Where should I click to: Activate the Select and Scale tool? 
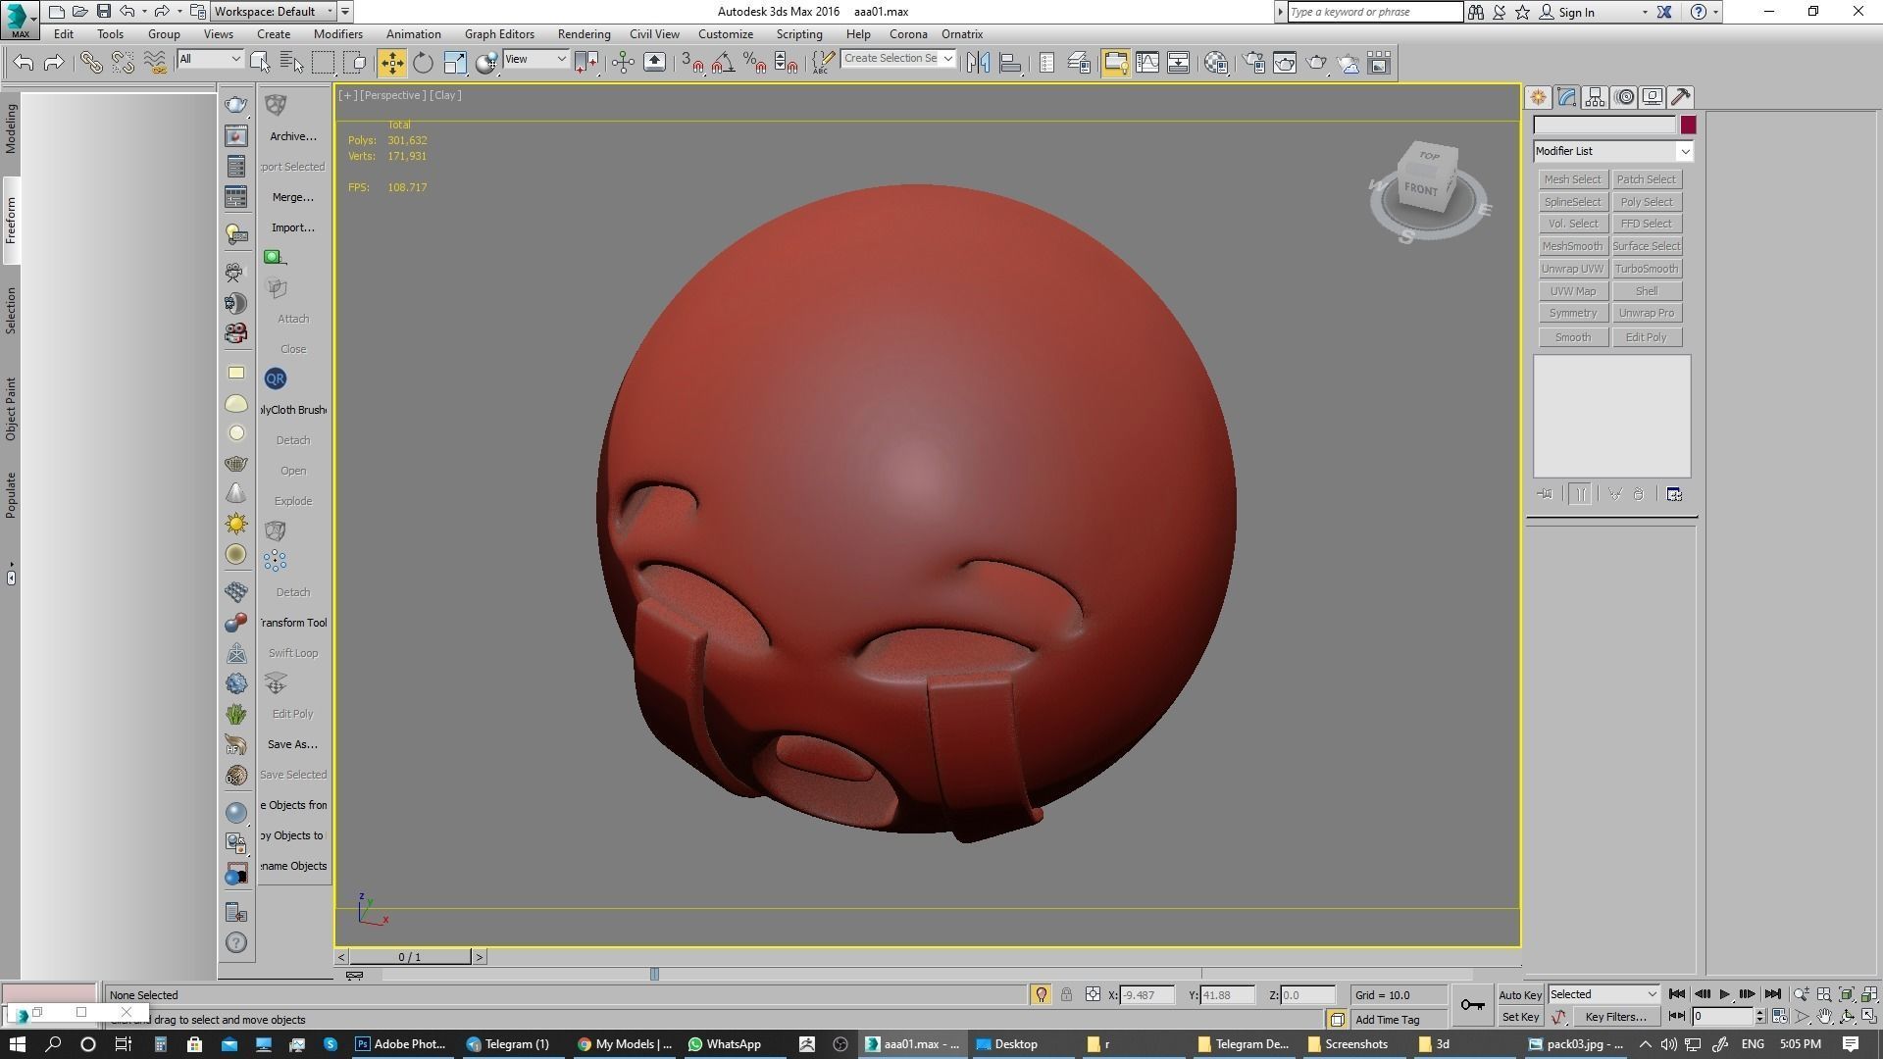(455, 63)
